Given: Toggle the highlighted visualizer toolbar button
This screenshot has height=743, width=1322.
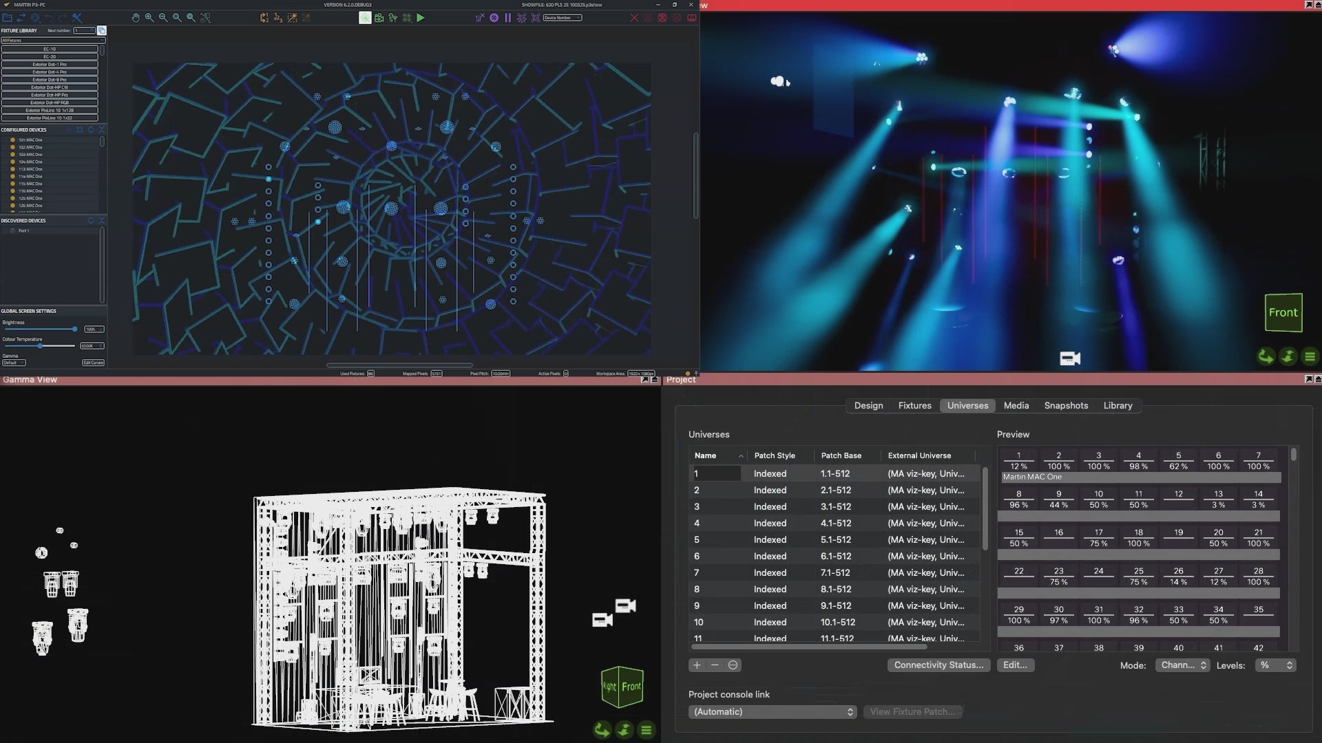Looking at the screenshot, I should pos(365,18).
